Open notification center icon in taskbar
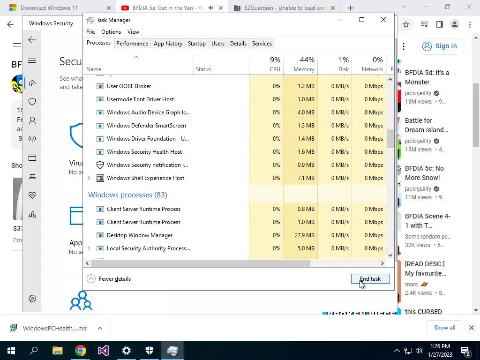The height and width of the screenshot is (360, 480). (x=465, y=351)
